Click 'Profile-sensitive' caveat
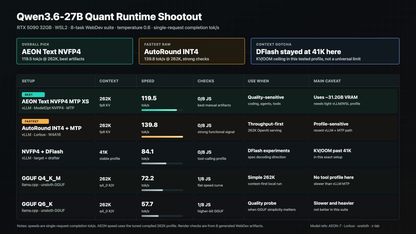Image resolution: width=416 pixels, height=234 pixels. (331, 124)
